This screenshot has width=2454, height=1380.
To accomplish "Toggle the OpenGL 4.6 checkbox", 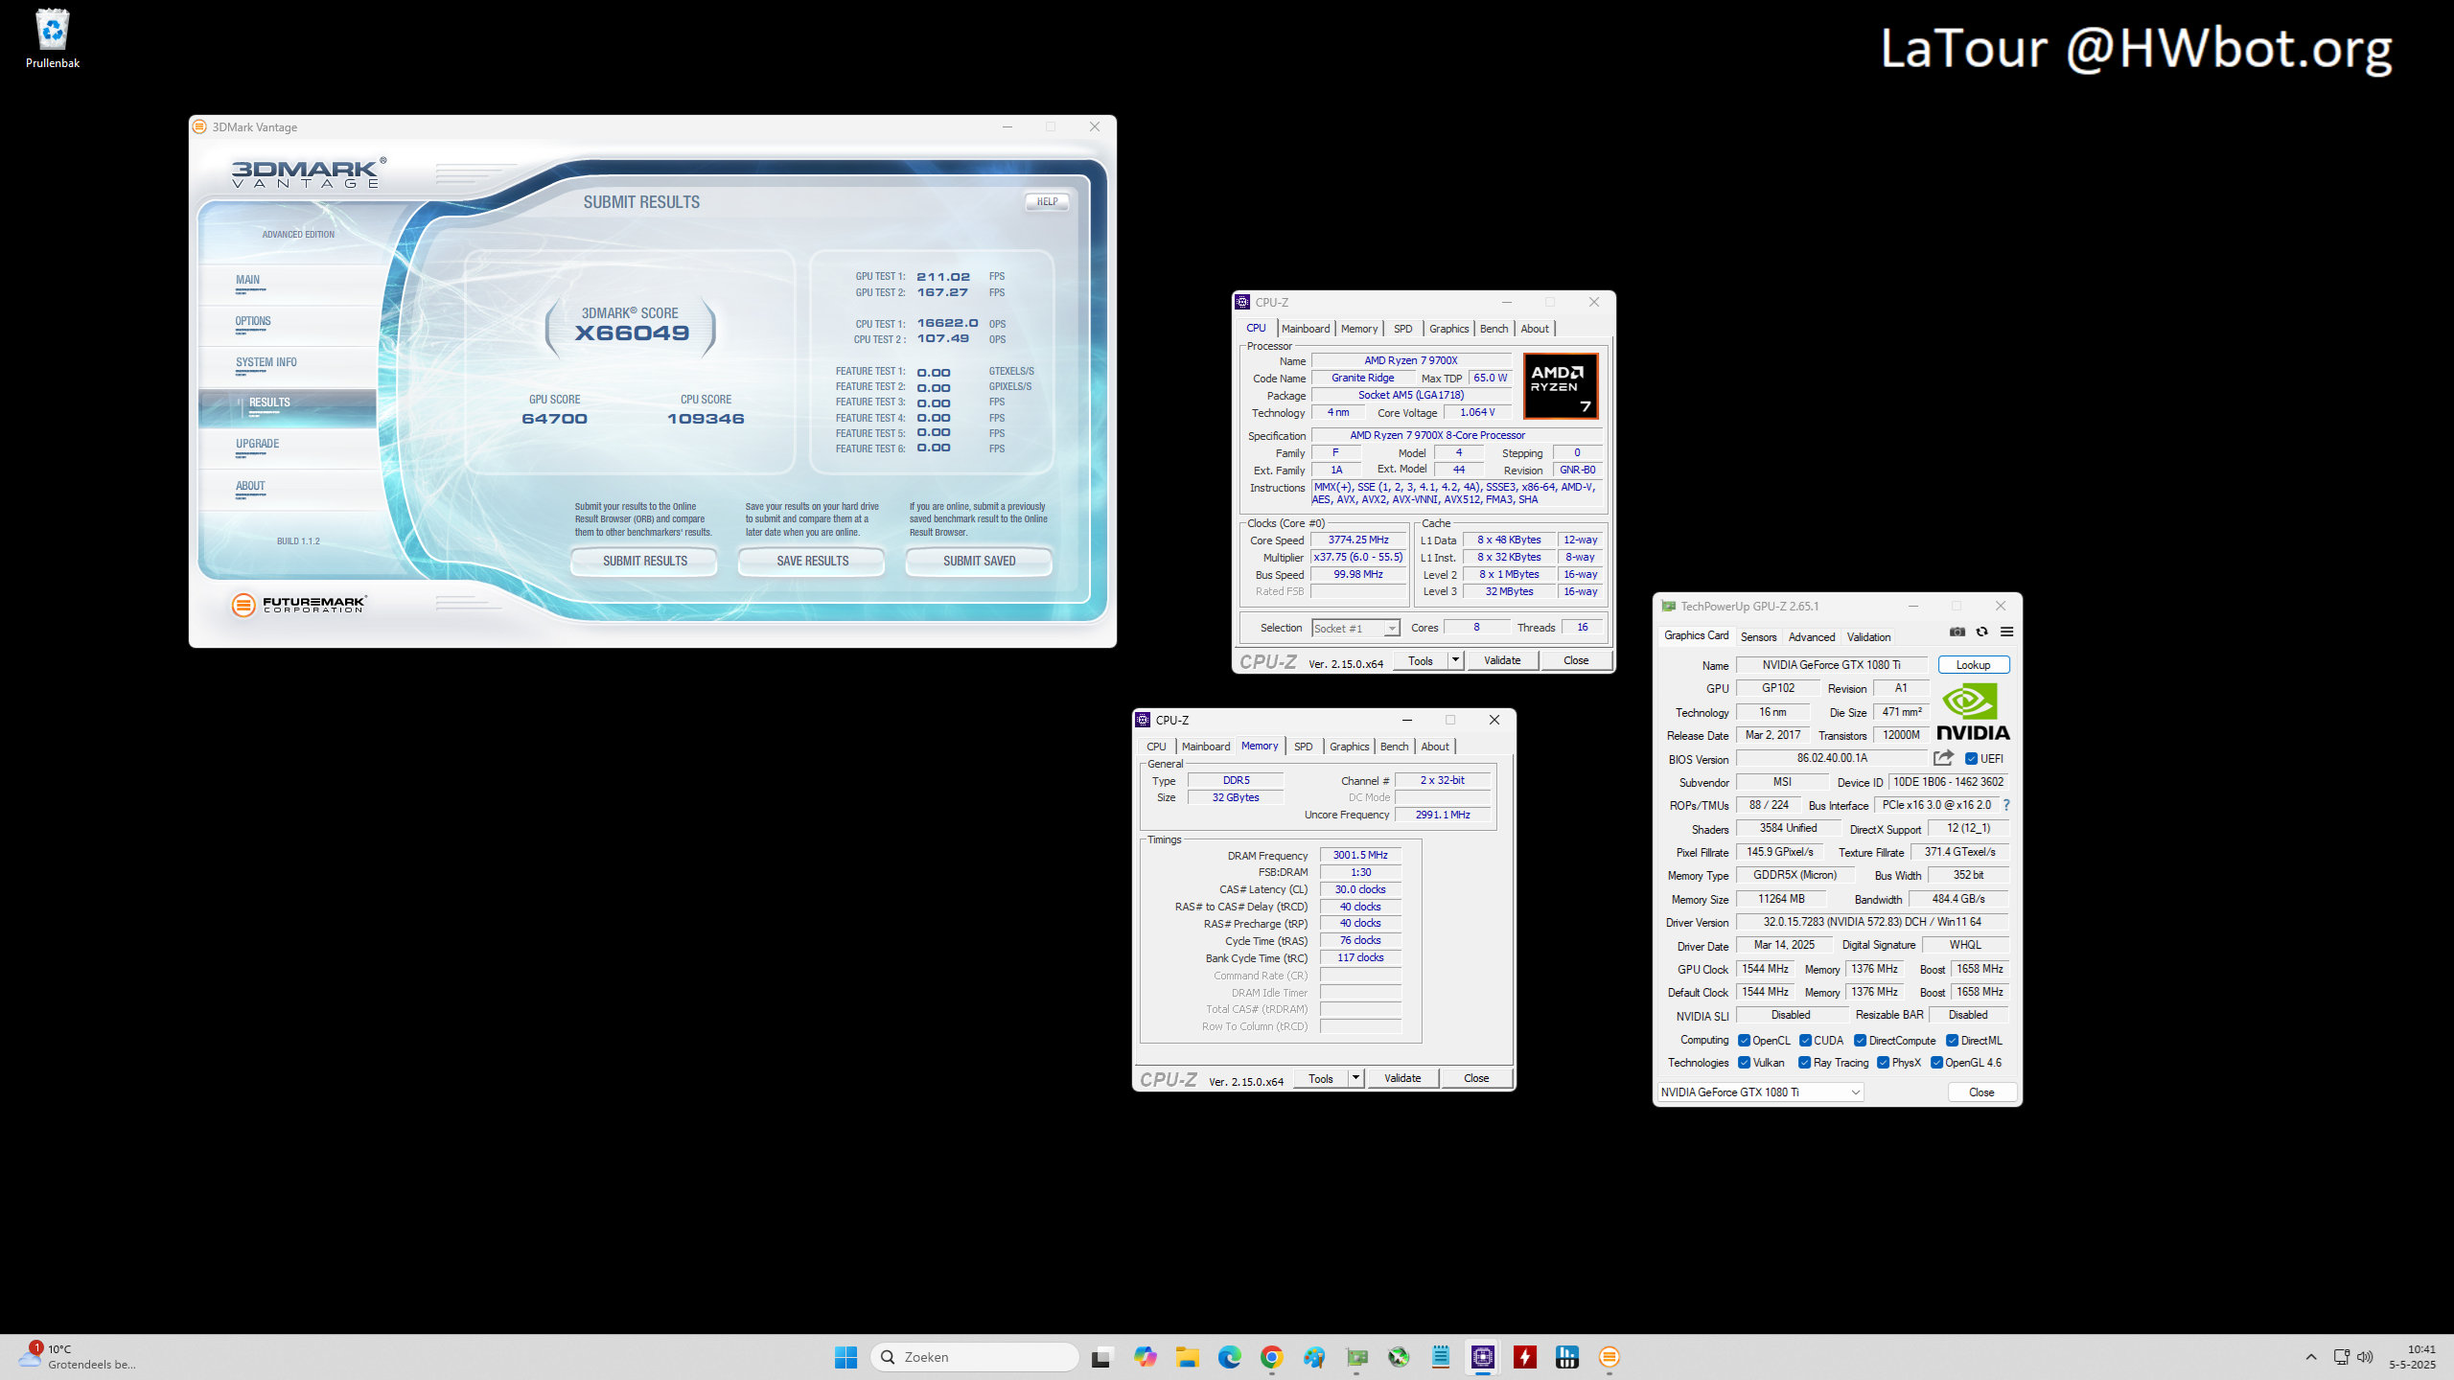I will point(1936,1063).
